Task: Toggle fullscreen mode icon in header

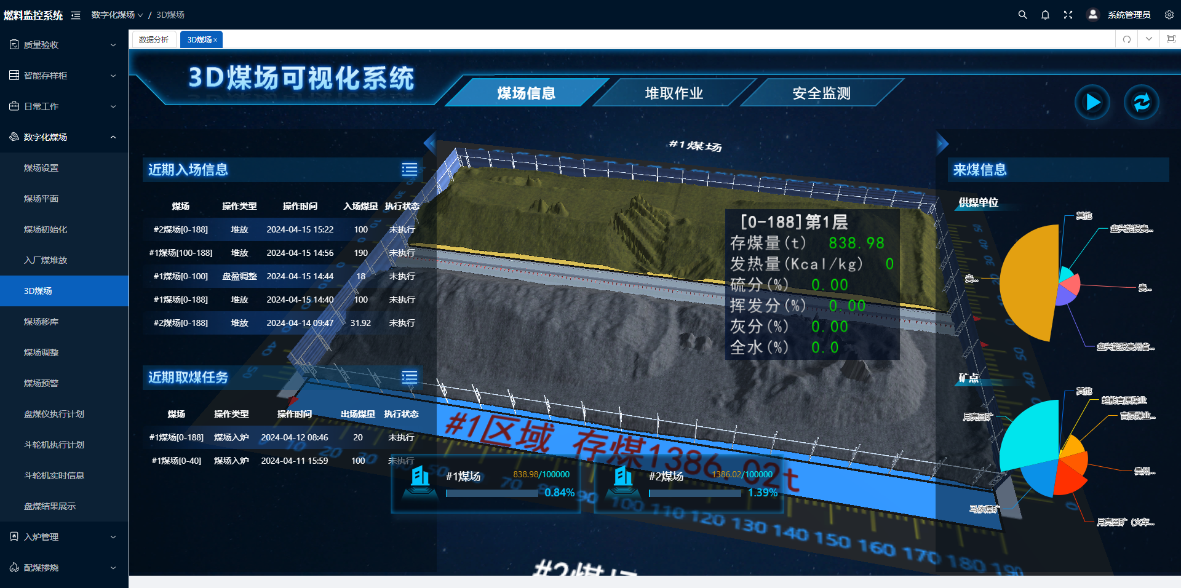Action: coord(1068,15)
